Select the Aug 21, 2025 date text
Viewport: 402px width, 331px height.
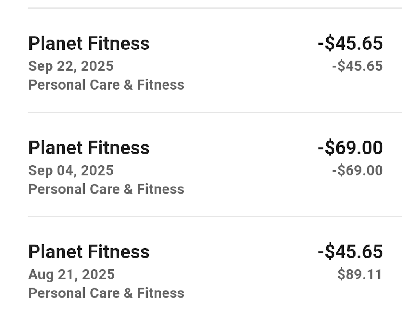click(x=71, y=274)
